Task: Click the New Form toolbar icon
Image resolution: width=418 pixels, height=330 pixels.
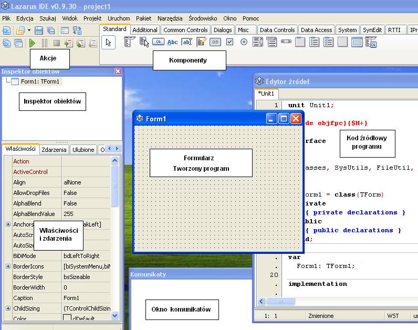Action: 65,30
